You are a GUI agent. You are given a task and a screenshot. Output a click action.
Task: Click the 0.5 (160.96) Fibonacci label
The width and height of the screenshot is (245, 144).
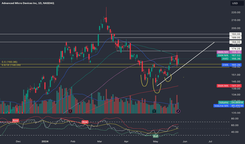(x=9, y=62)
